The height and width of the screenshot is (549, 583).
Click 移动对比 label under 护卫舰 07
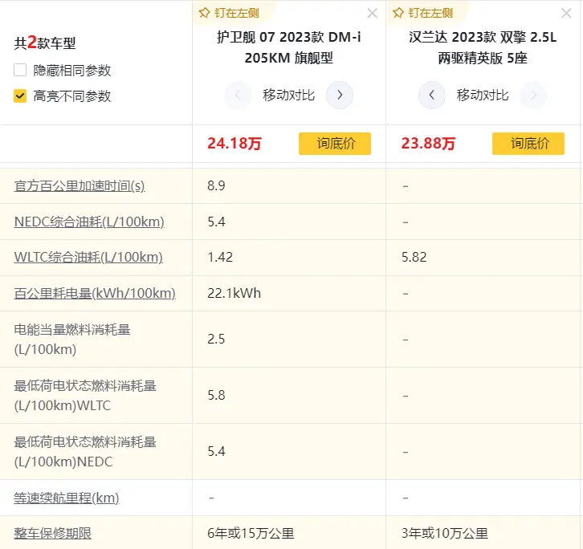pos(289,96)
